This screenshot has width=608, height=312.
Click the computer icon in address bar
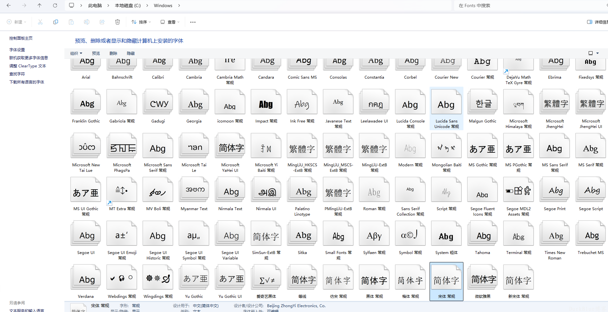[x=71, y=5]
